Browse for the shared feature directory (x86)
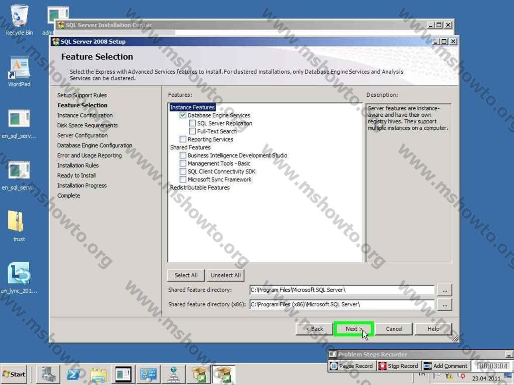This screenshot has height=385, width=514. 445,304
